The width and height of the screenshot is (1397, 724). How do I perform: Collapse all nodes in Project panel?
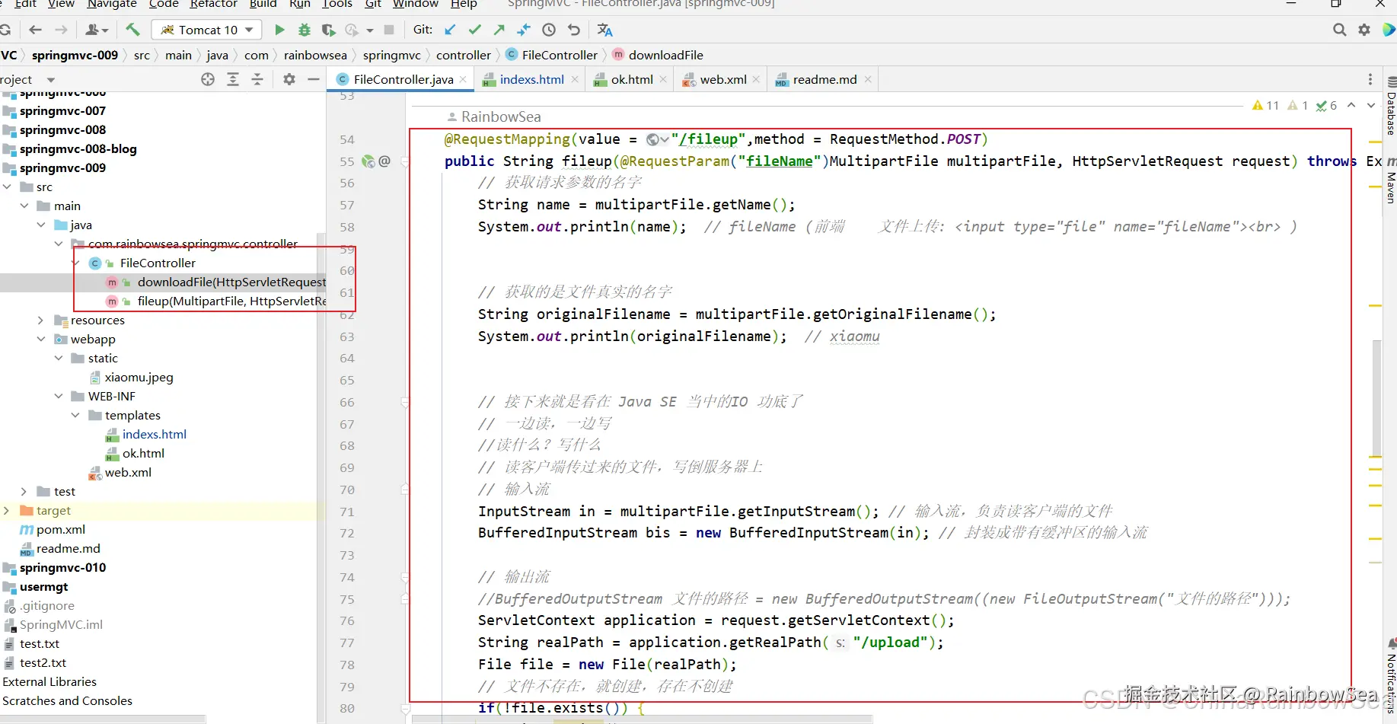[257, 79]
